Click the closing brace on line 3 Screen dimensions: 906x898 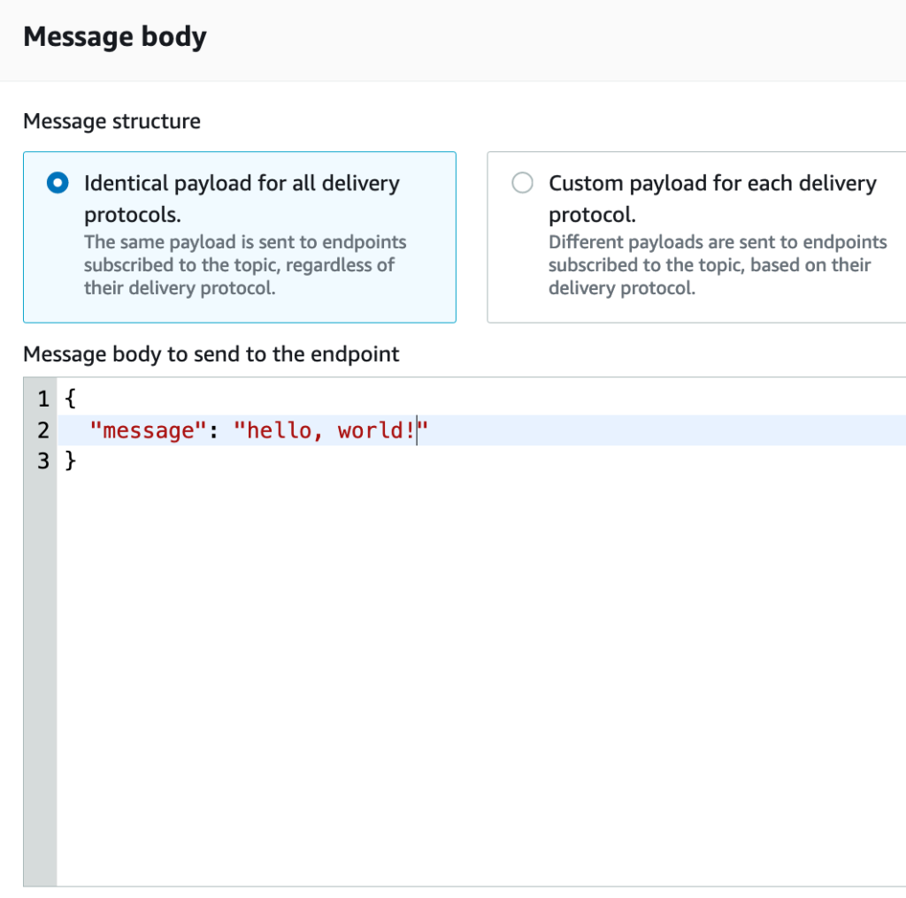click(x=71, y=461)
